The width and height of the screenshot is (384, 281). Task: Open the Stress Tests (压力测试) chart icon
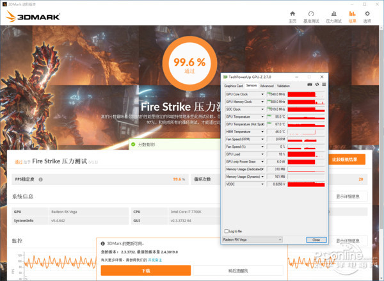click(x=333, y=13)
